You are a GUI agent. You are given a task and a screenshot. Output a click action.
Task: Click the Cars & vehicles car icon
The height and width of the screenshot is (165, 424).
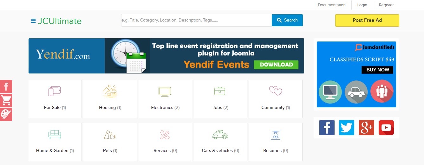point(220,134)
